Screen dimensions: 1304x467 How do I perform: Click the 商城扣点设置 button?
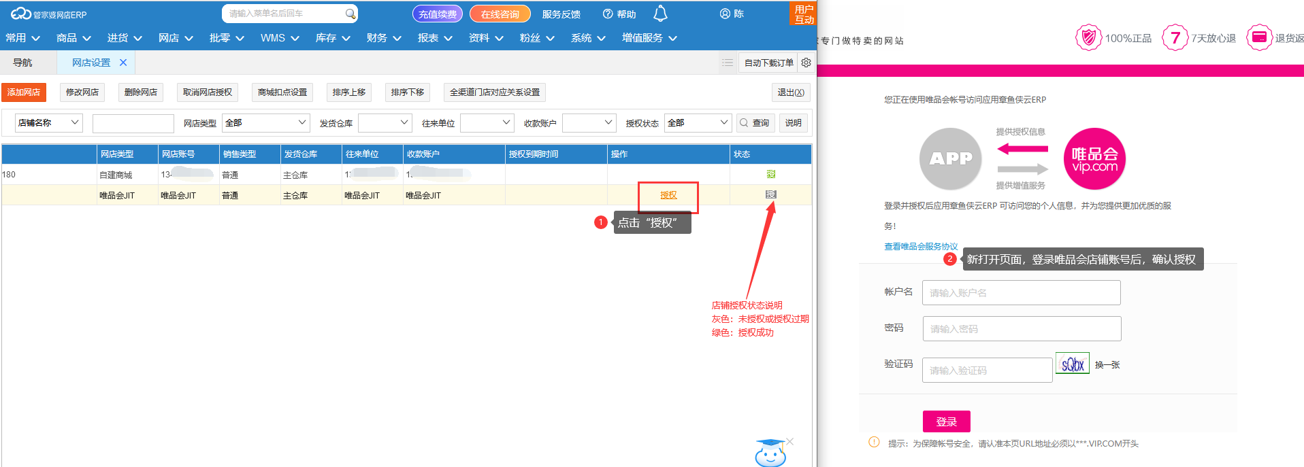[x=282, y=92]
